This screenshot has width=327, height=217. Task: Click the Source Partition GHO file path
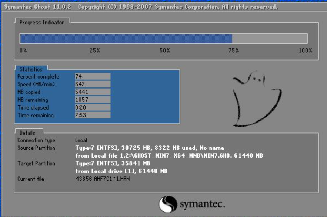pyautogui.click(x=169, y=156)
